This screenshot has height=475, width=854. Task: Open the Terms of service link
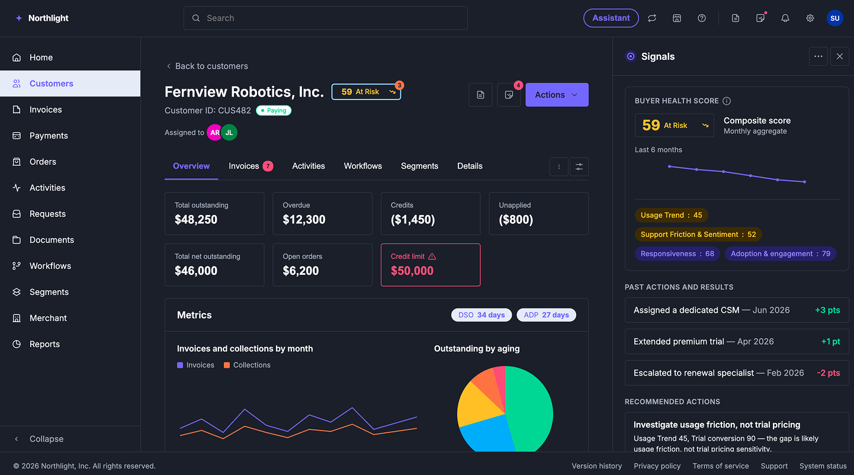tap(721, 466)
